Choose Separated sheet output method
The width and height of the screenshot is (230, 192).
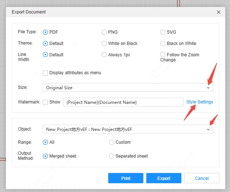point(112,156)
